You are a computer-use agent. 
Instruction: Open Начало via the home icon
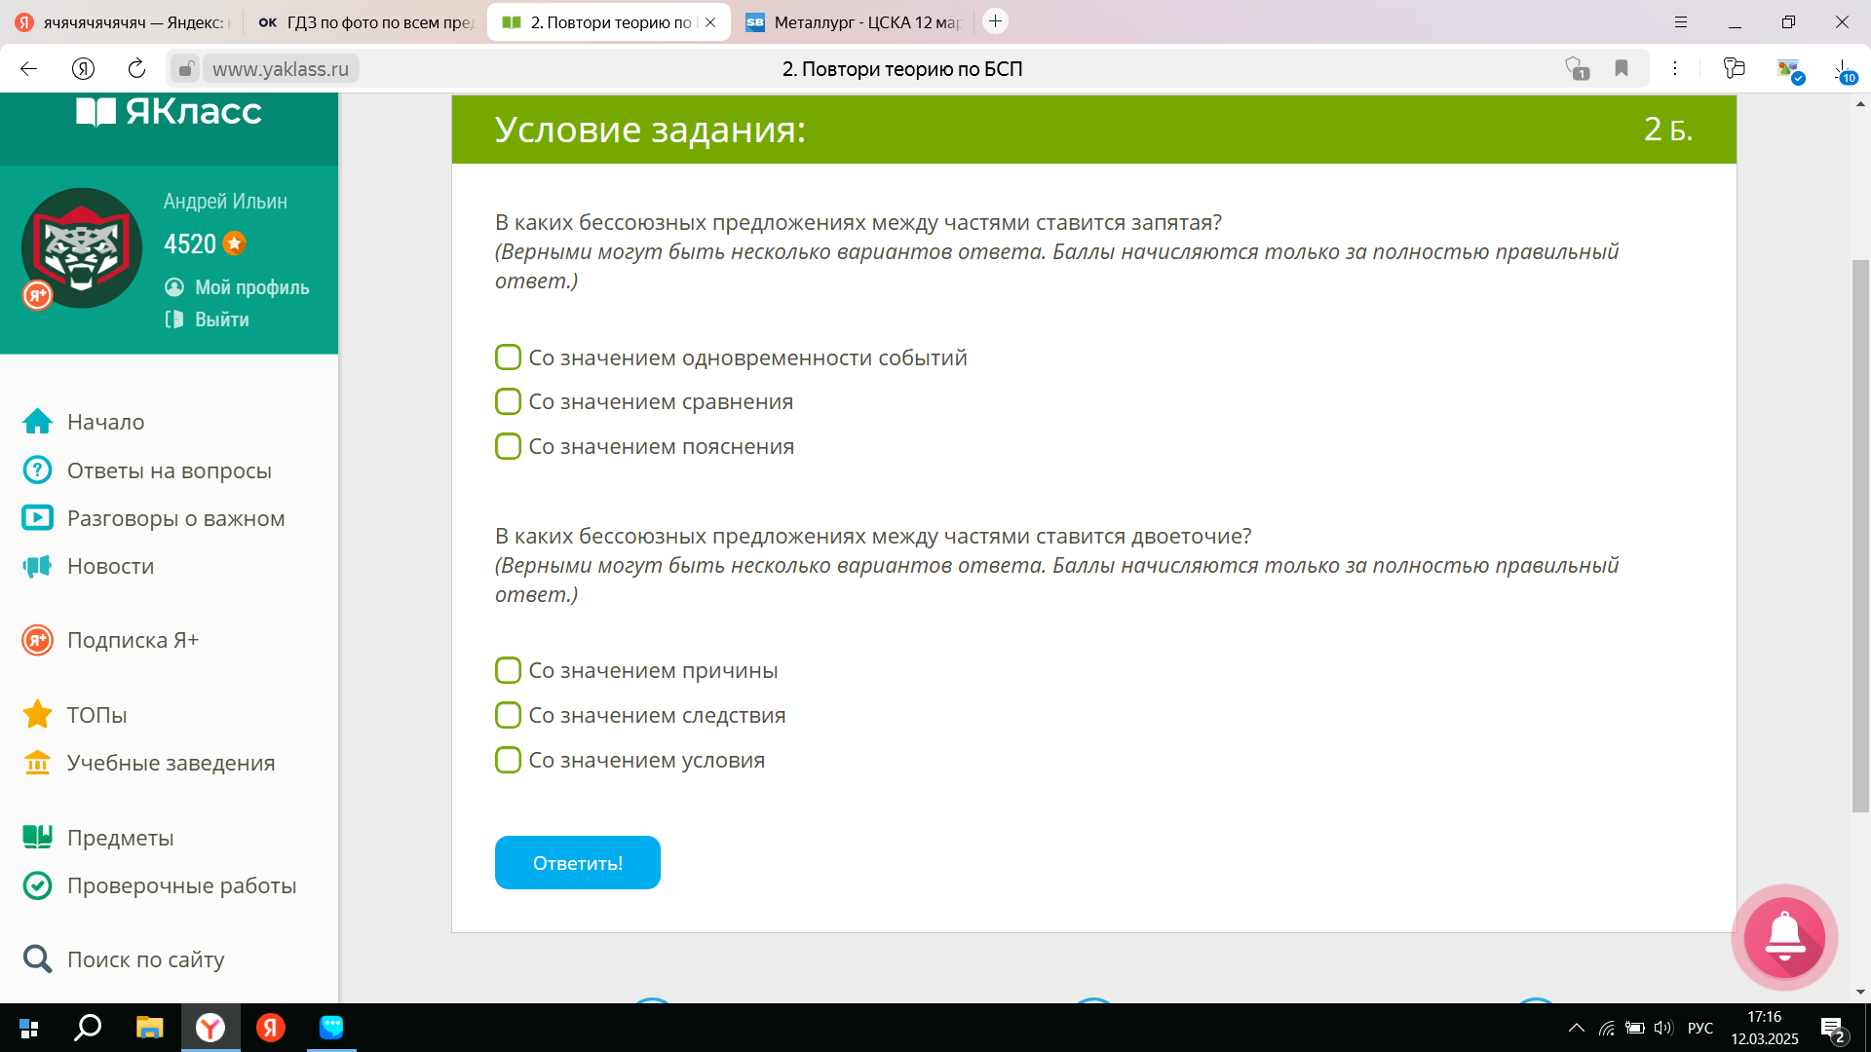click(37, 422)
